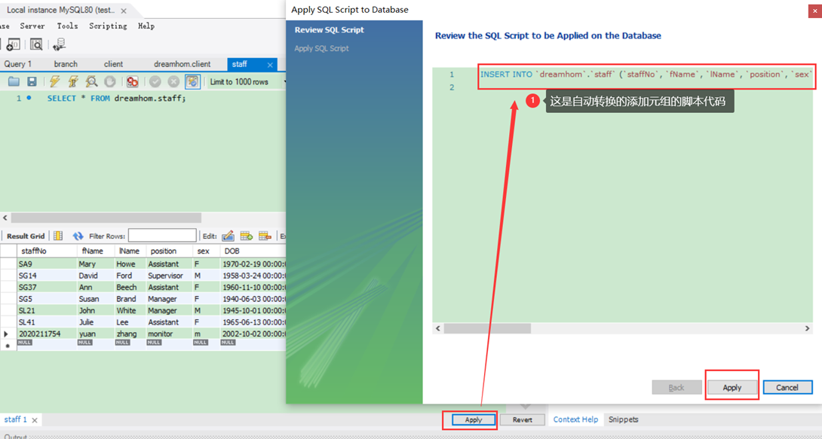Save the SQL script with the save icon

click(x=32, y=81)
